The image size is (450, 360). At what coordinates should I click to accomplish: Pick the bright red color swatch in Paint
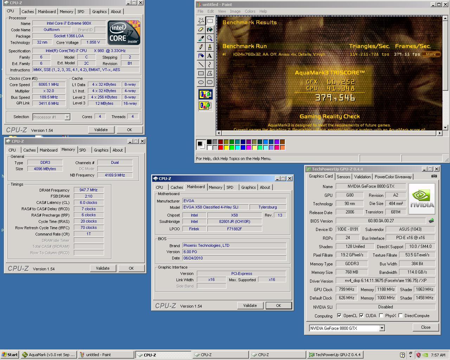pos(220,147)
